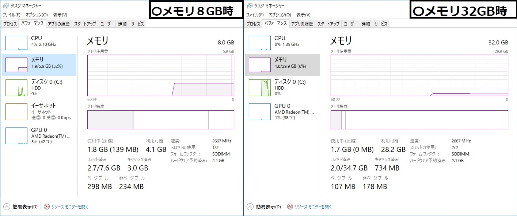Open Options menu in right Task Manager
The width and height of the screenshot is (517, 216).
coord(280,15)
